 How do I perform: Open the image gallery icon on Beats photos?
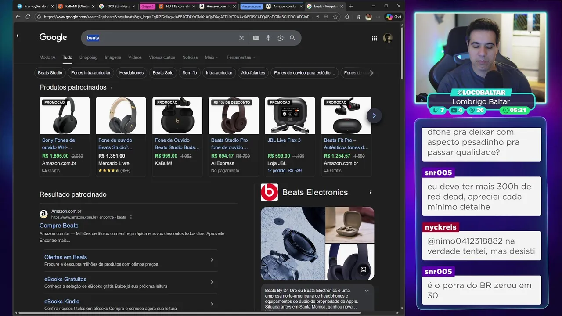pos(364,269)
